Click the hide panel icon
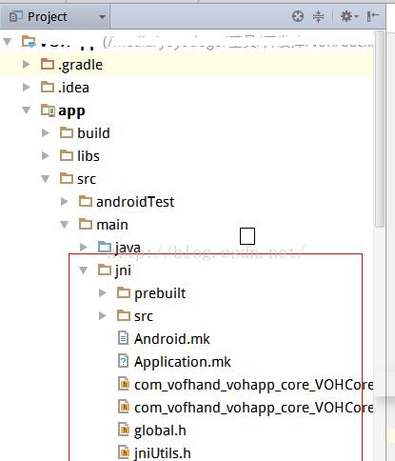The height and width of the screenshot is (461, 395). (373, 16)
